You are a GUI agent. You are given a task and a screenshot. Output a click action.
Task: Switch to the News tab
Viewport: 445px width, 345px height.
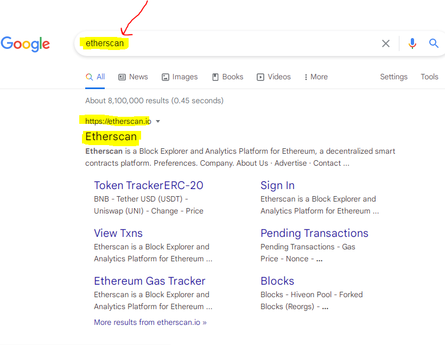click(133, 77)
